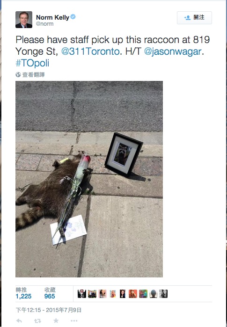The height and width of the screenshot is (327, 227).
Task: Click the last grayscale retweeter avatar
Action: (x=163, y=294)
